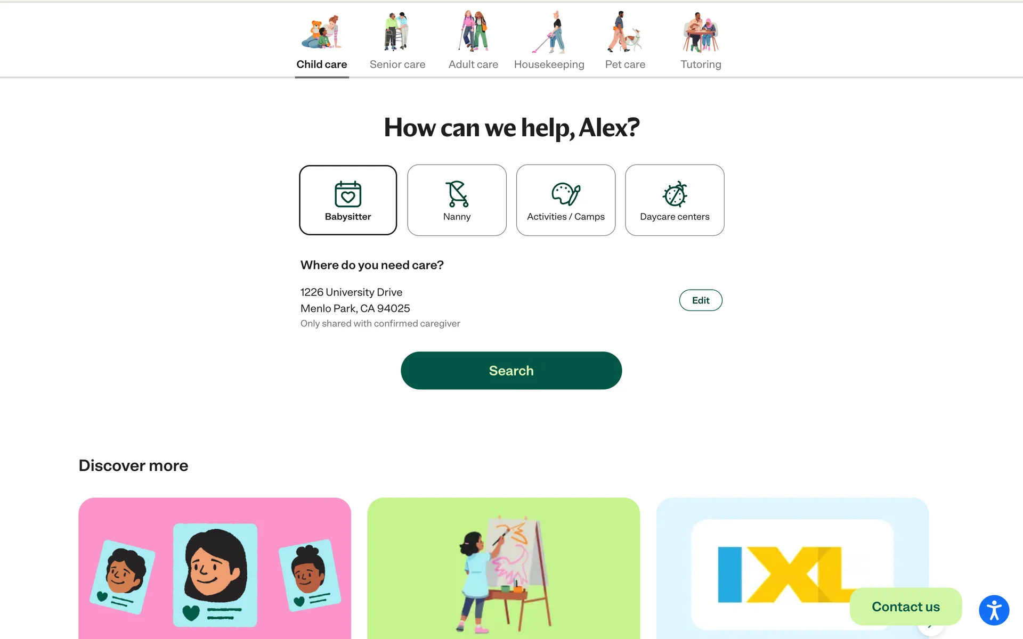This screenshot has width=1023, height=639.
Task: Pick the Activities / Camps palette icon
Action: [566, 194]
